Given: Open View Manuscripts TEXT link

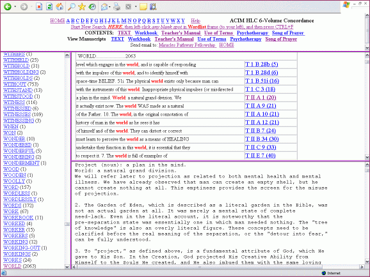Looking at the screenshot, I should [118, 39].
